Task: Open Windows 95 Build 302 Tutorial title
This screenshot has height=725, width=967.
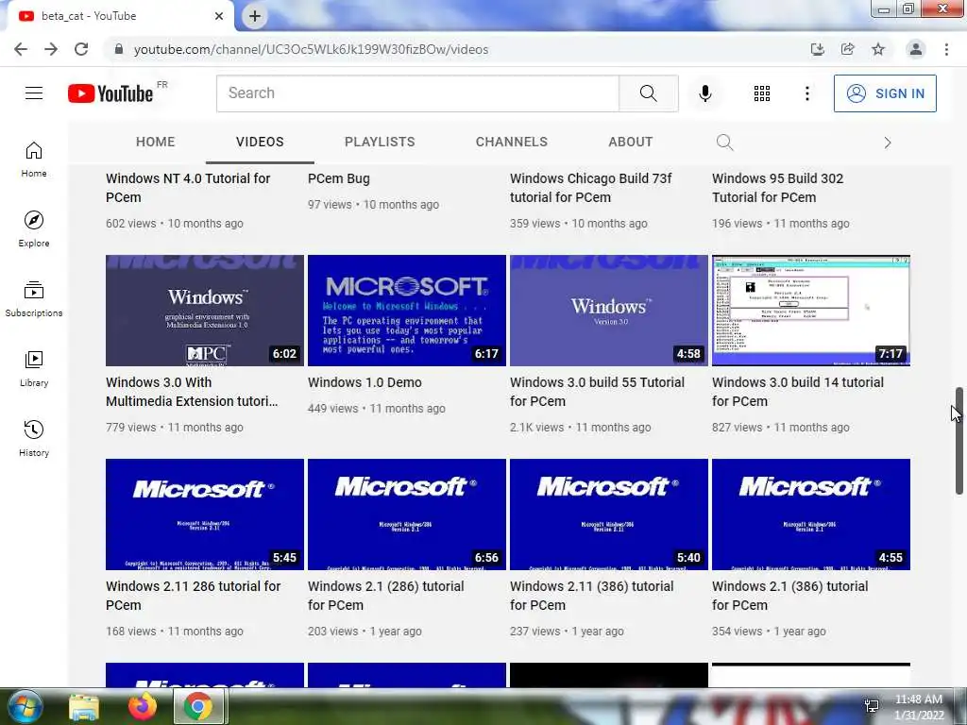Action: pyautogui.click(x=778, y=188)
